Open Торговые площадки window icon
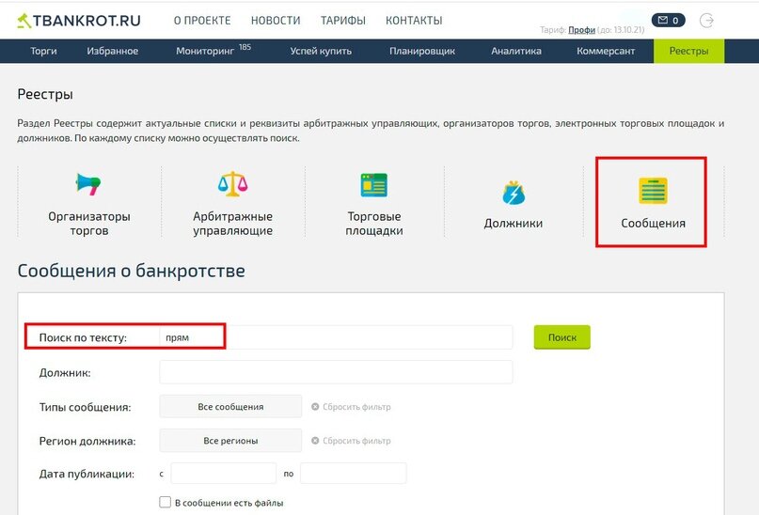Image resolution: width=759 pixels, height=515 pixels. 373,185
